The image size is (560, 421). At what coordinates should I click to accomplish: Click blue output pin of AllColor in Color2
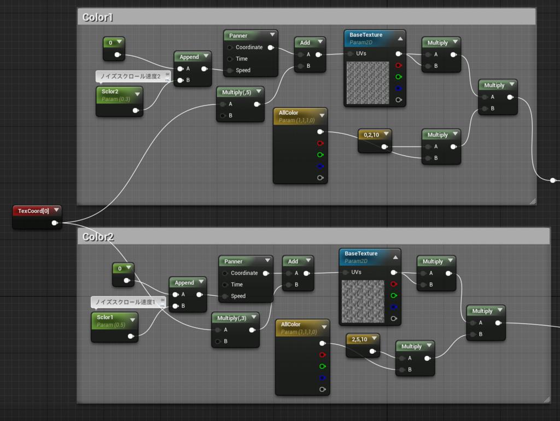[323, 377]
